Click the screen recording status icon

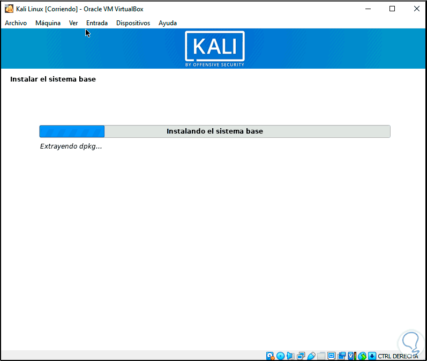[341, 356]
